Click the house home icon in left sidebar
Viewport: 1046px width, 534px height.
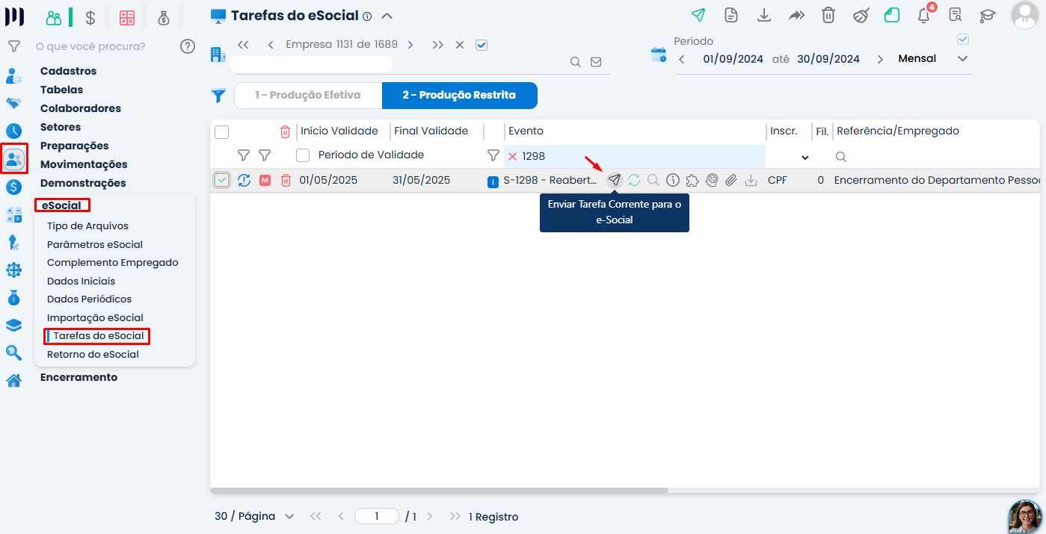pyautogui.click(x=13, y=380)
